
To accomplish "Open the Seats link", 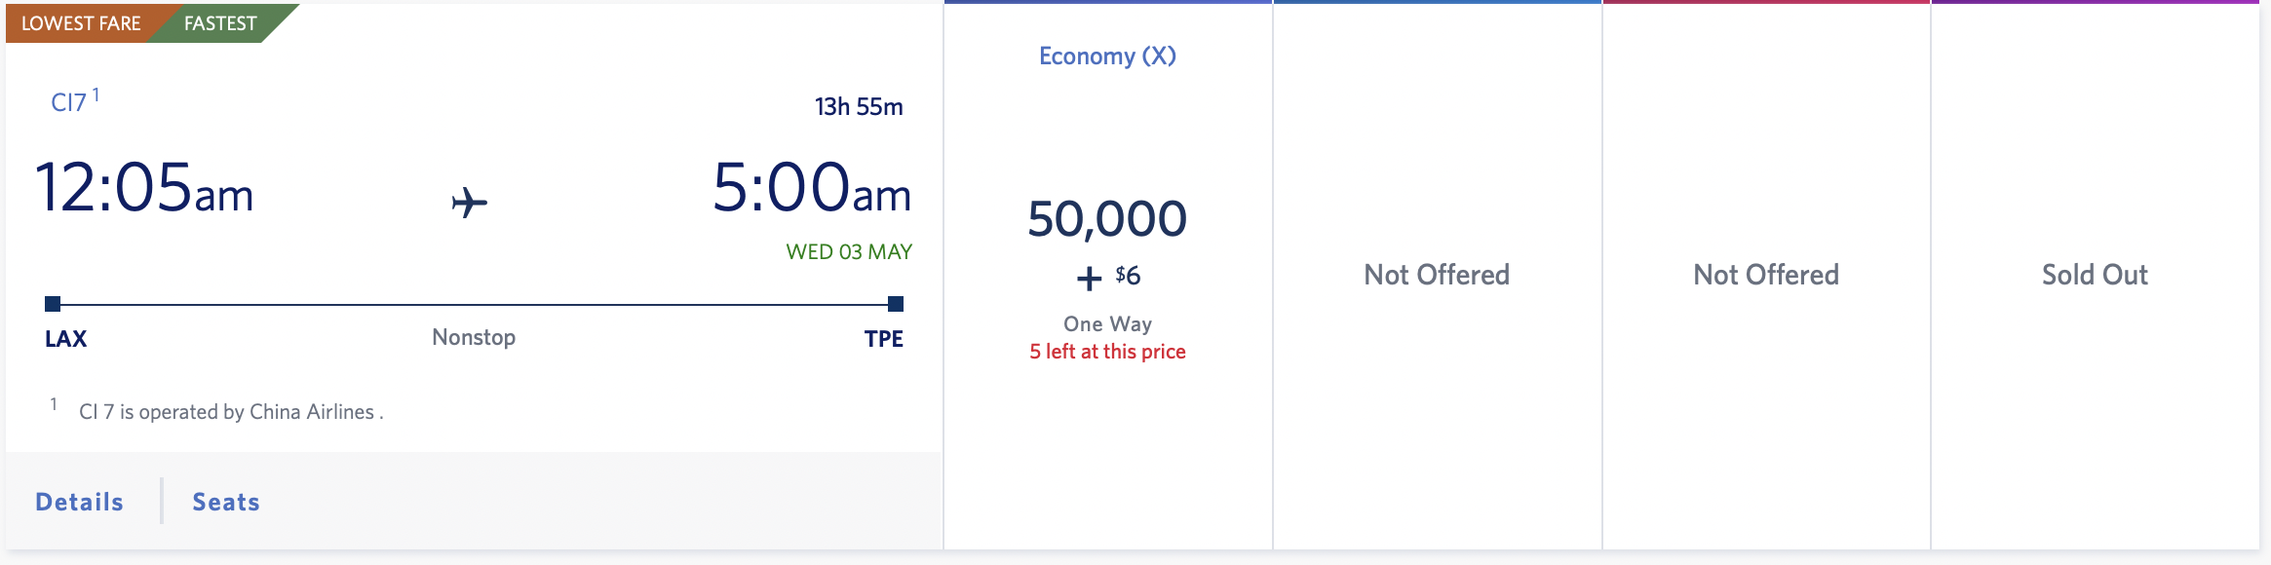I will coord(226,502).
